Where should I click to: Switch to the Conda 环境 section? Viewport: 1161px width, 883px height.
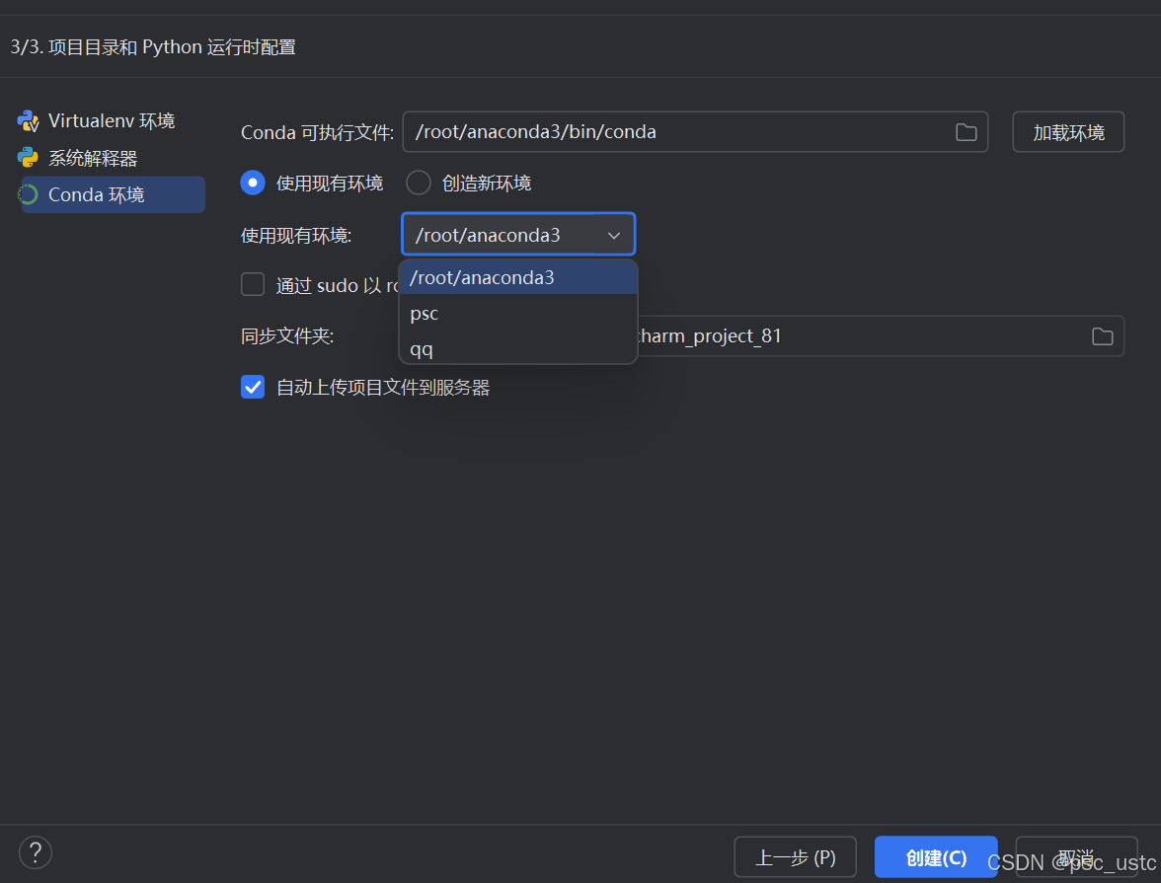click(97, 195)
